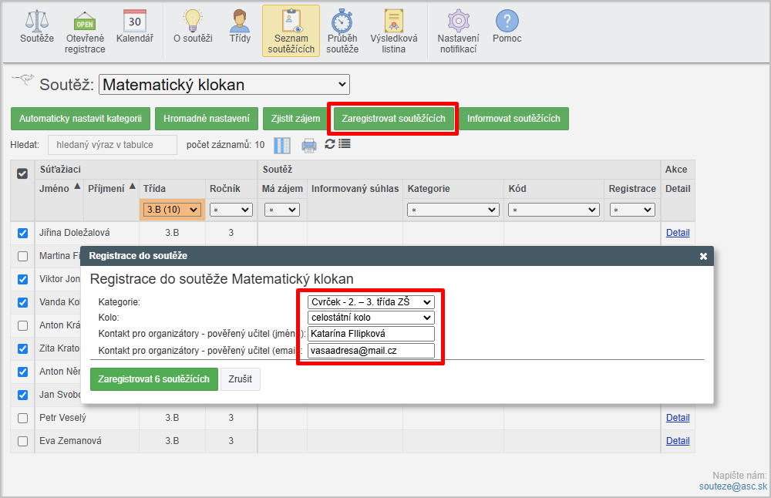The width and height of the screenshot is (771, 498).
Task: Uncheck the Viktor row checkbox
Action: click(22, 279)
